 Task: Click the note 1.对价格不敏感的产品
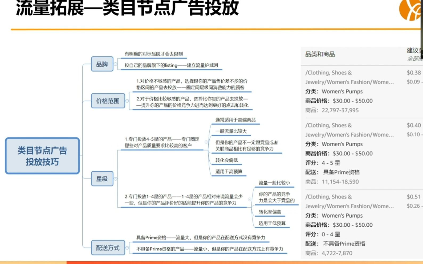click(192, 84)
